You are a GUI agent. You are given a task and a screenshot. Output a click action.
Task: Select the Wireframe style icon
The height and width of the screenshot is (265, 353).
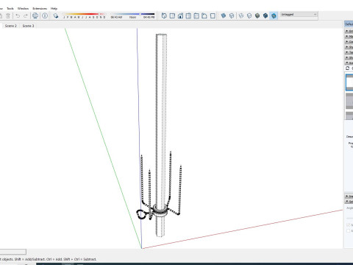pos(241,16)
